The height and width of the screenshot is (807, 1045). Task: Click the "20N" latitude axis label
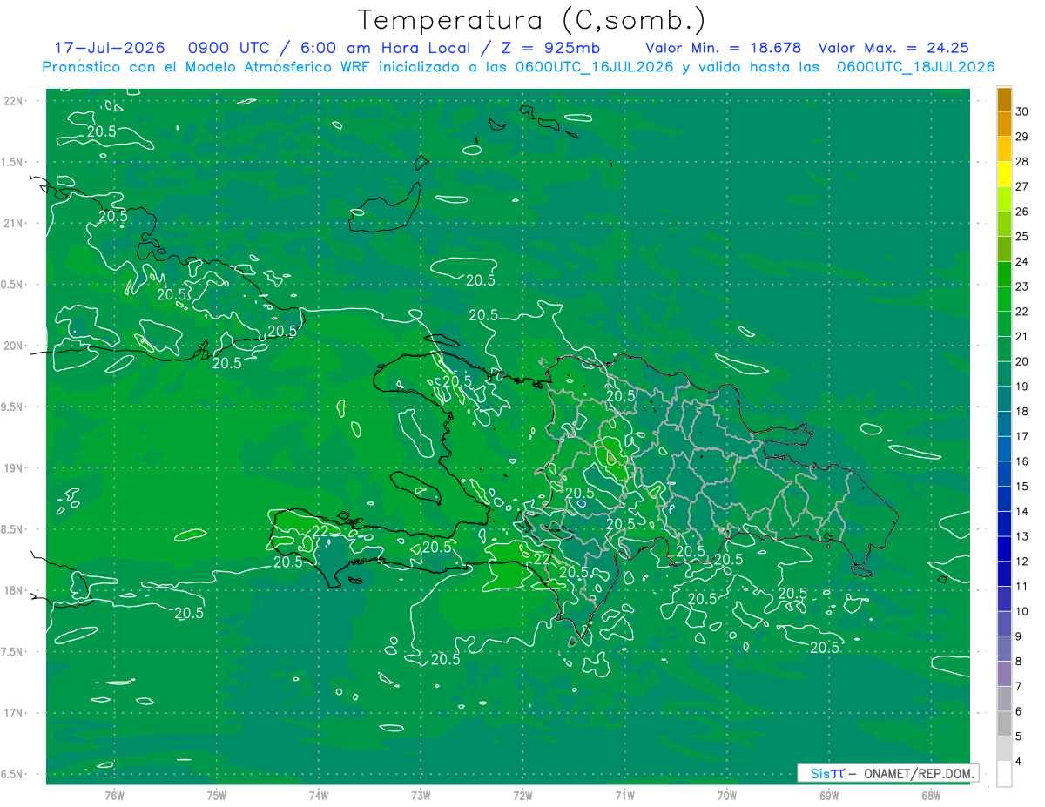[x=14, y=346]
